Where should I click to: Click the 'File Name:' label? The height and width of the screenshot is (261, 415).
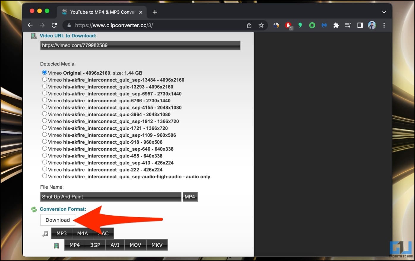pyautogui.click(x=52, y=187)
